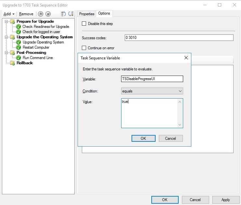Click Value box scroll down arrow
Viewport: 241px width, 205px height.
pyautogui.click(x=180, y=125)
